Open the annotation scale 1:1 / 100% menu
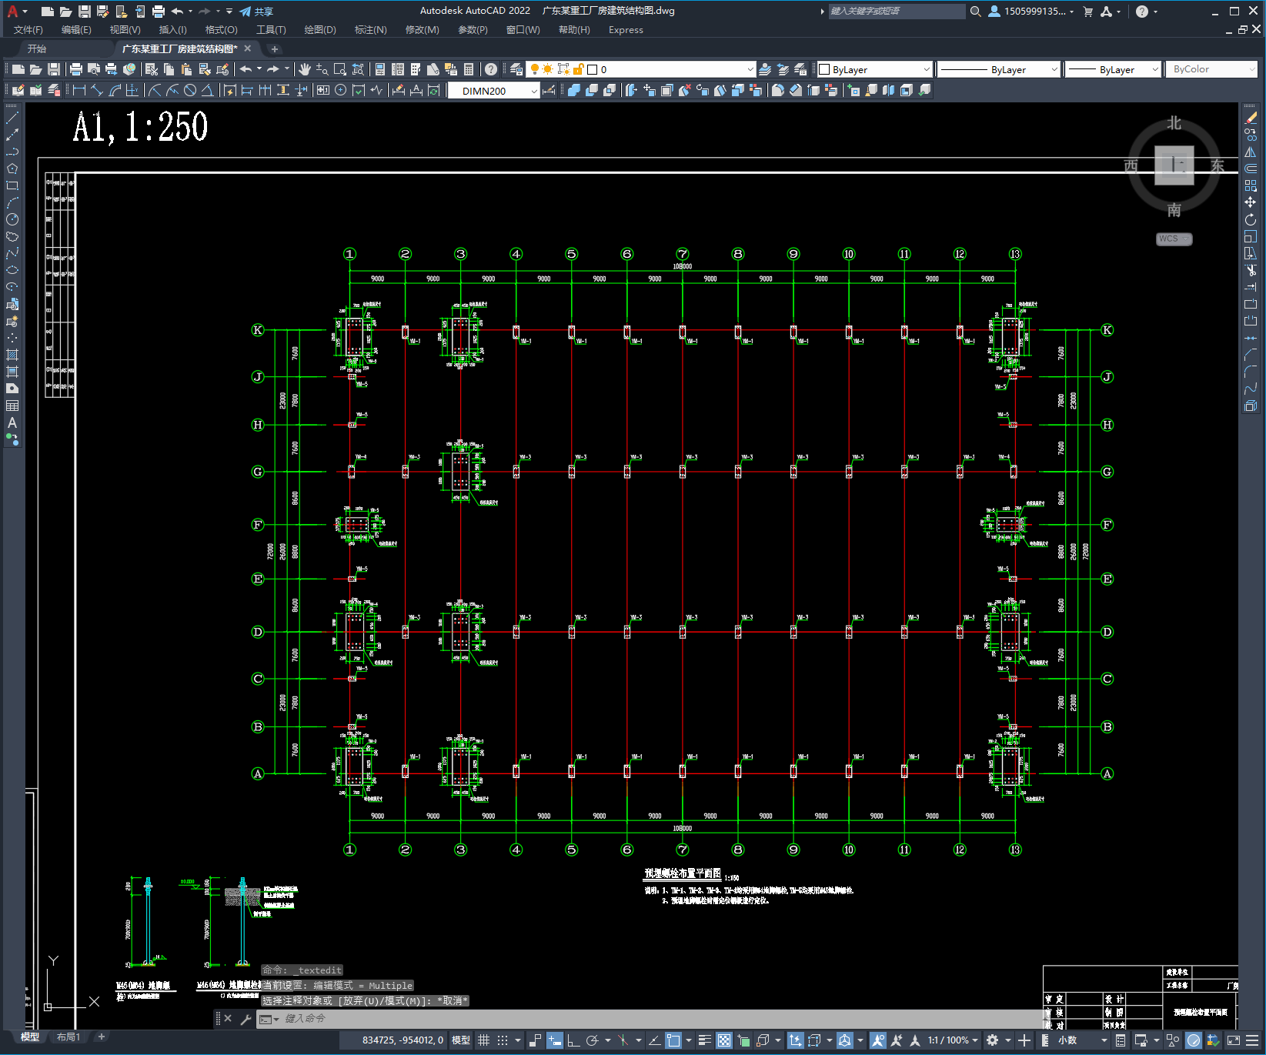 tap(953, 1040)
